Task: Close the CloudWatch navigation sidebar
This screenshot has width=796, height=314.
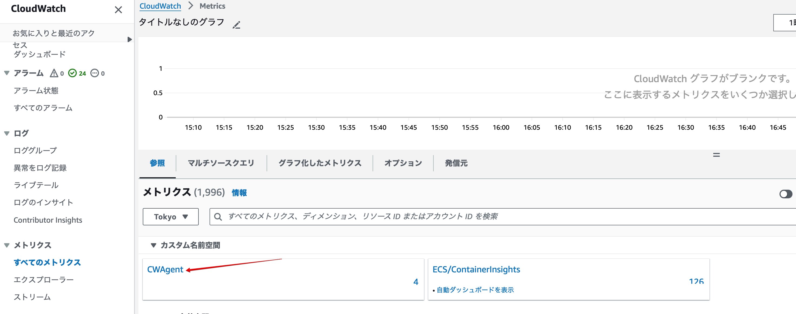Action: click(x=118, y=10)
